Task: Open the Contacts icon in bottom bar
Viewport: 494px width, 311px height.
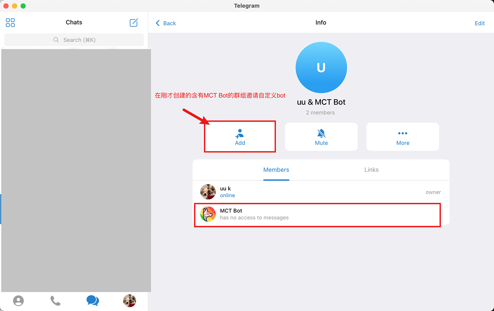Action: click(18, 301)
